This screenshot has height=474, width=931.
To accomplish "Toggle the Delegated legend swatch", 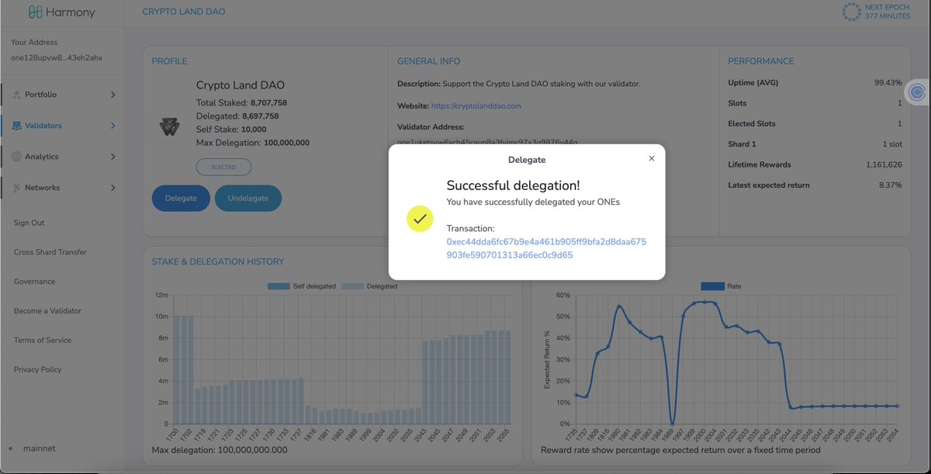I will click(x=353, y=286).
